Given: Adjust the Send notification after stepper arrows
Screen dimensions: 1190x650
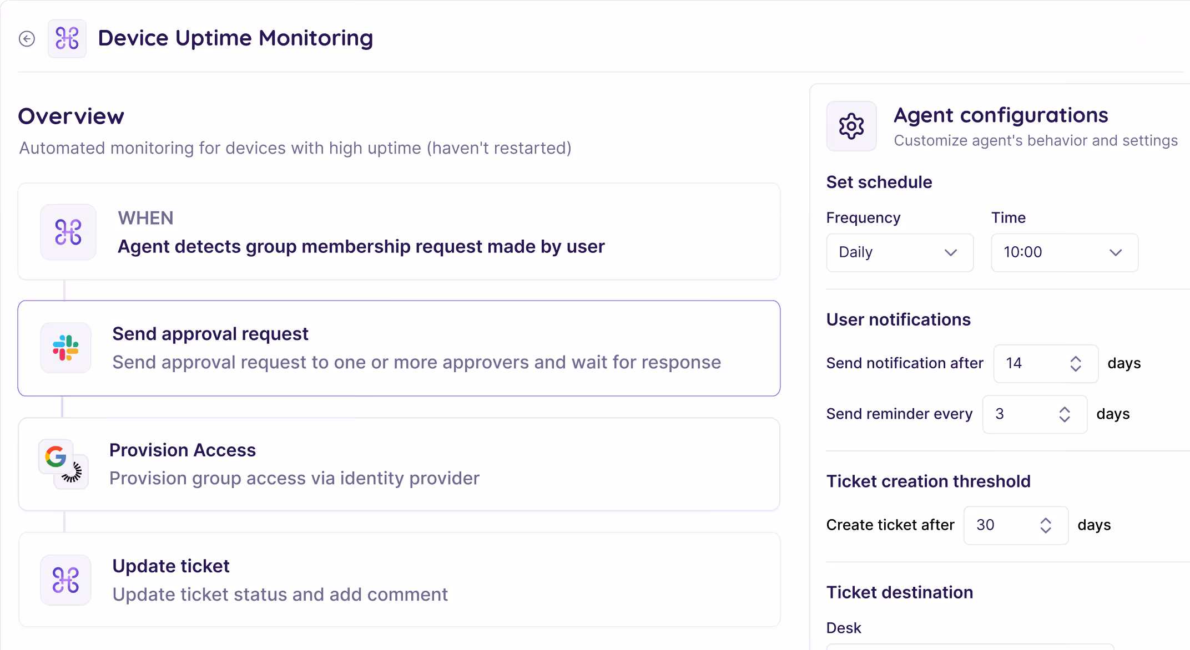Looking at the screenshot, I should click(1075, 364).
